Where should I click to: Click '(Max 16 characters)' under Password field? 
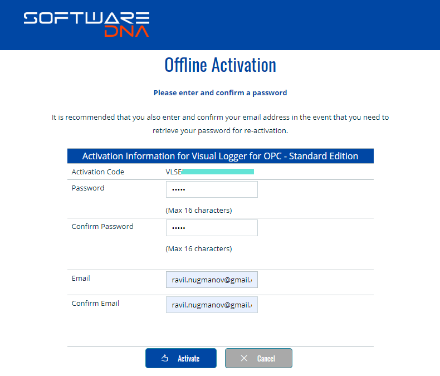coord(199,211)
